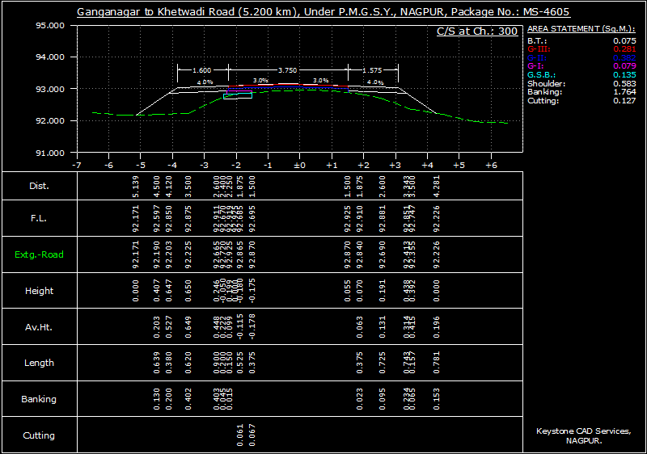Viewport: 647px width, 454px height.
Task: Click the F.L. row header
Action: 39,218
